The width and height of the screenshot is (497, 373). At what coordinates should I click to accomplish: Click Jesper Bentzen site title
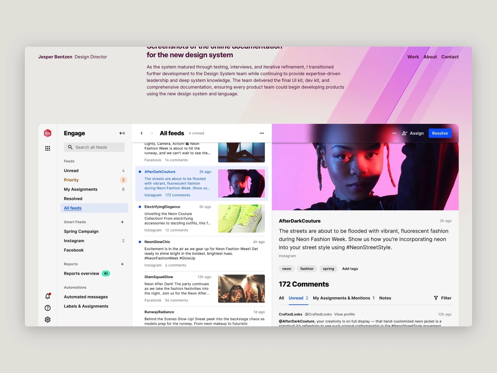pos(55,57)
